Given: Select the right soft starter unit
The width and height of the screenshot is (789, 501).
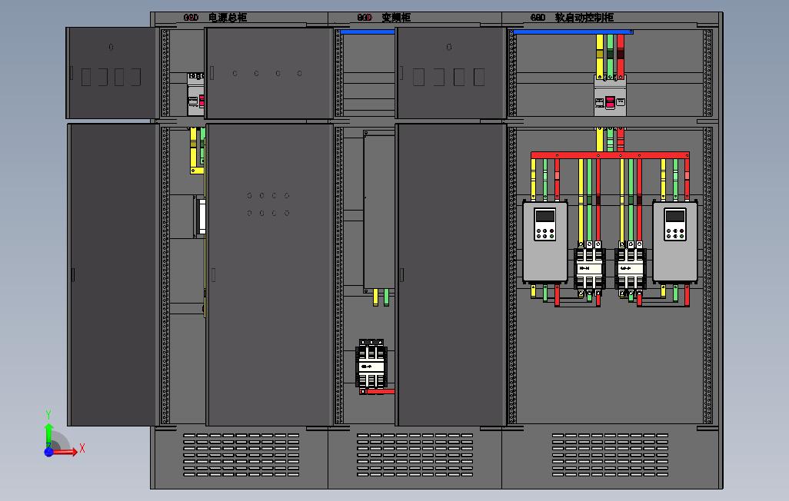Looking at the screenshot, I should pyautogui.click(x=674, y=241).
